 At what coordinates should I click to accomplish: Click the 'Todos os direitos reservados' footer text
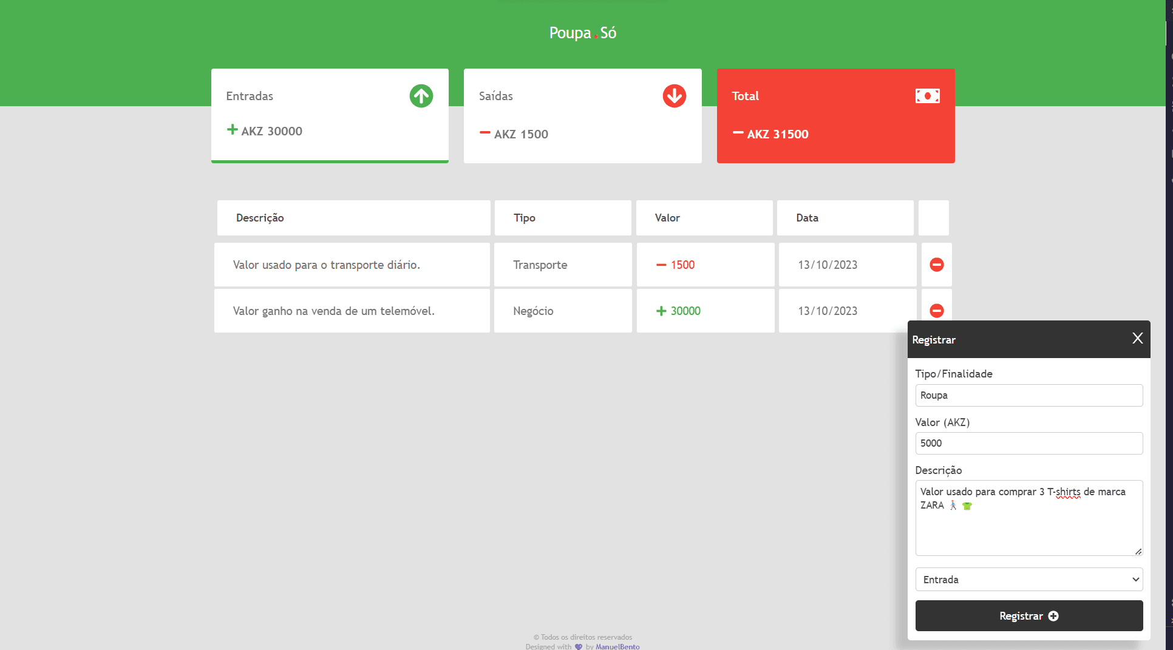pos(583,637)
